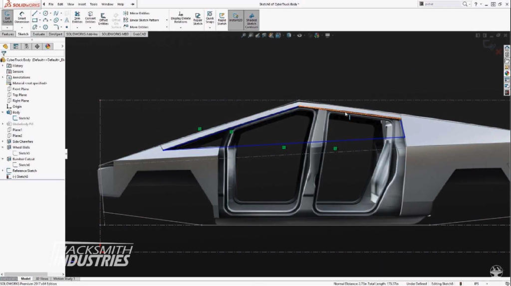
Task: Click the Exit Sketch icon
Action: click(x=7, y=17)
